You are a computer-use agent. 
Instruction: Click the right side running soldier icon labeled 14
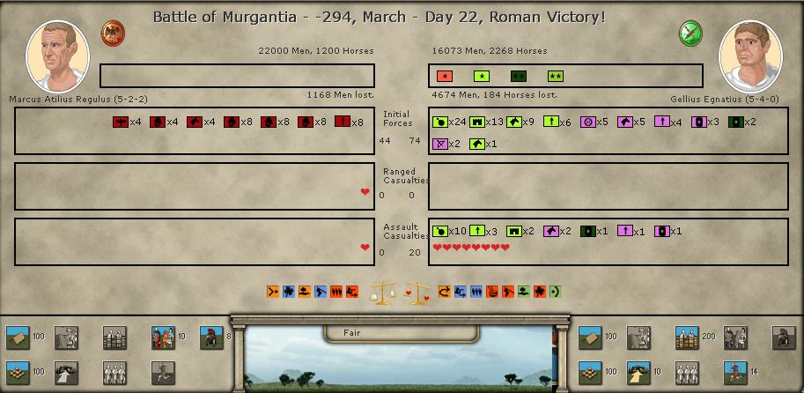pos(734,372)
